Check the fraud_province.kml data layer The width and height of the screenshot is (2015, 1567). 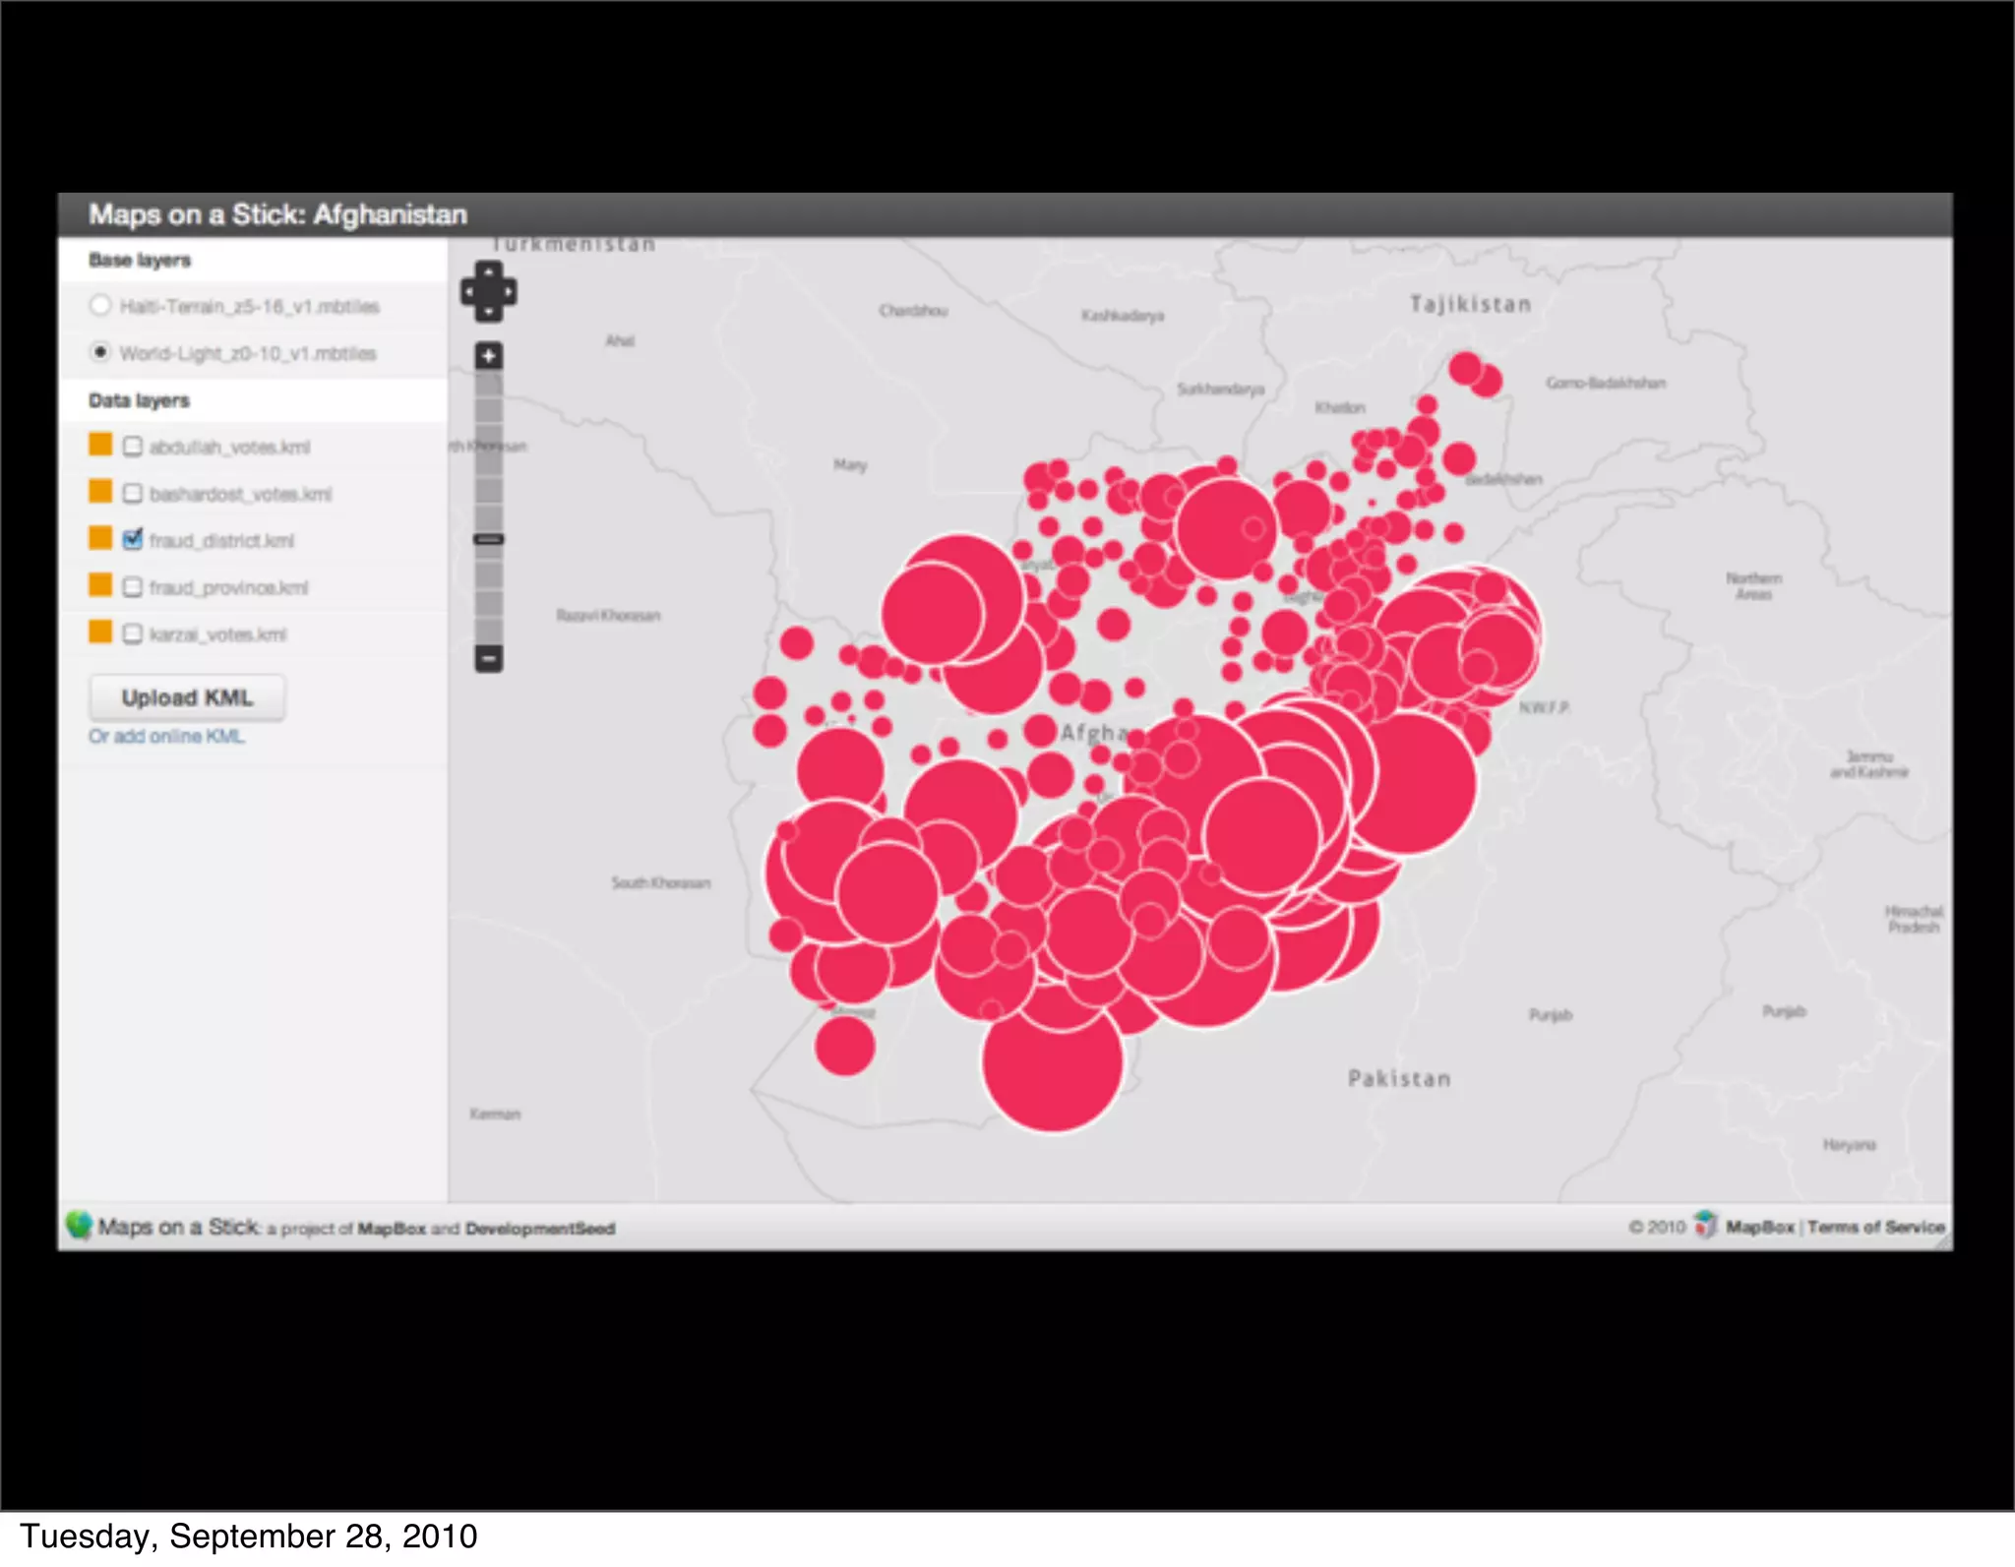pyautogui.click(x=133, y=587)
